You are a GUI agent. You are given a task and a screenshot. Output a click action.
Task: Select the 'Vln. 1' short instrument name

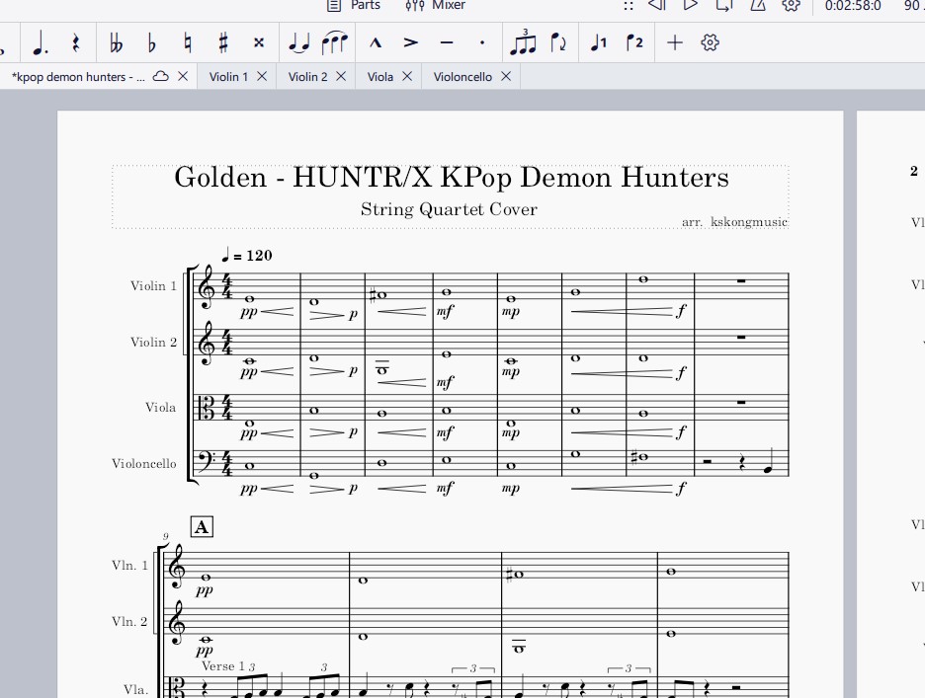[x=129, y=566]
